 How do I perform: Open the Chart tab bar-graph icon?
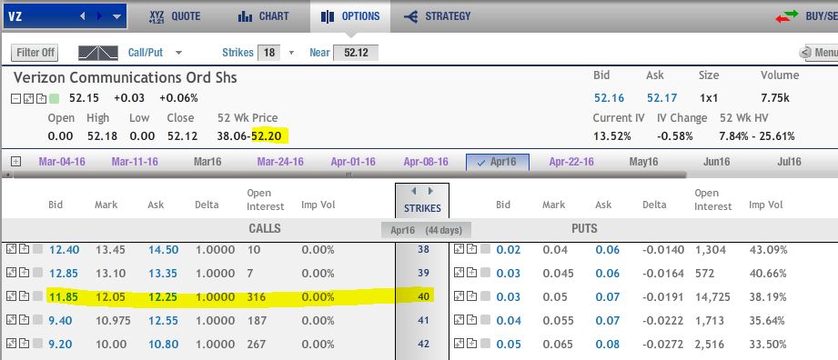click(246, 16)
